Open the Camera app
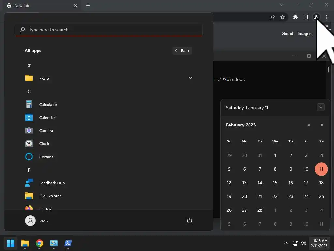Image resolution: width=334 pixels, height=251 pixels. (x=108, y=131)
